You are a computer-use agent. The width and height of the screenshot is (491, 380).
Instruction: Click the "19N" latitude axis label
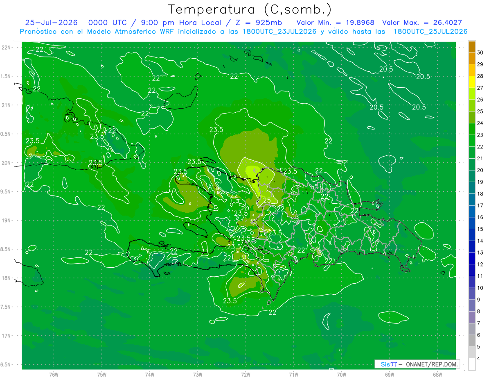[x=6, y=220]
